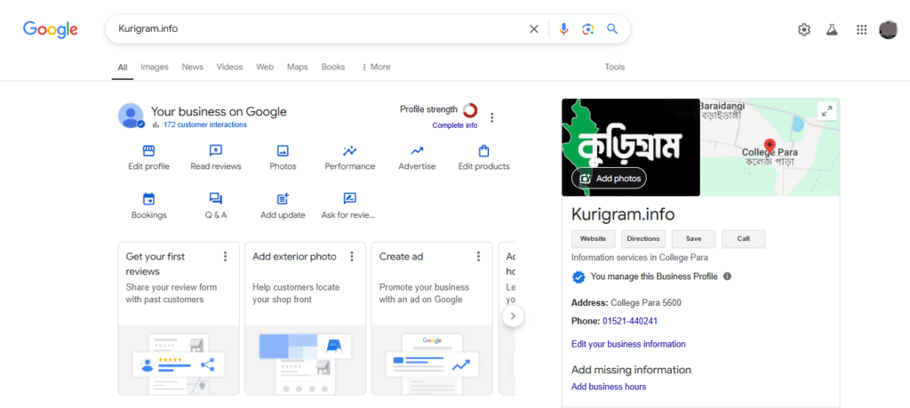
Task: Click the Profile strength ring indicator
Action: [470, 109]
